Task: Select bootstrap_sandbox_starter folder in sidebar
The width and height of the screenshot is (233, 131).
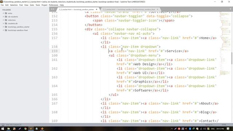Action: tap(19, 27)
